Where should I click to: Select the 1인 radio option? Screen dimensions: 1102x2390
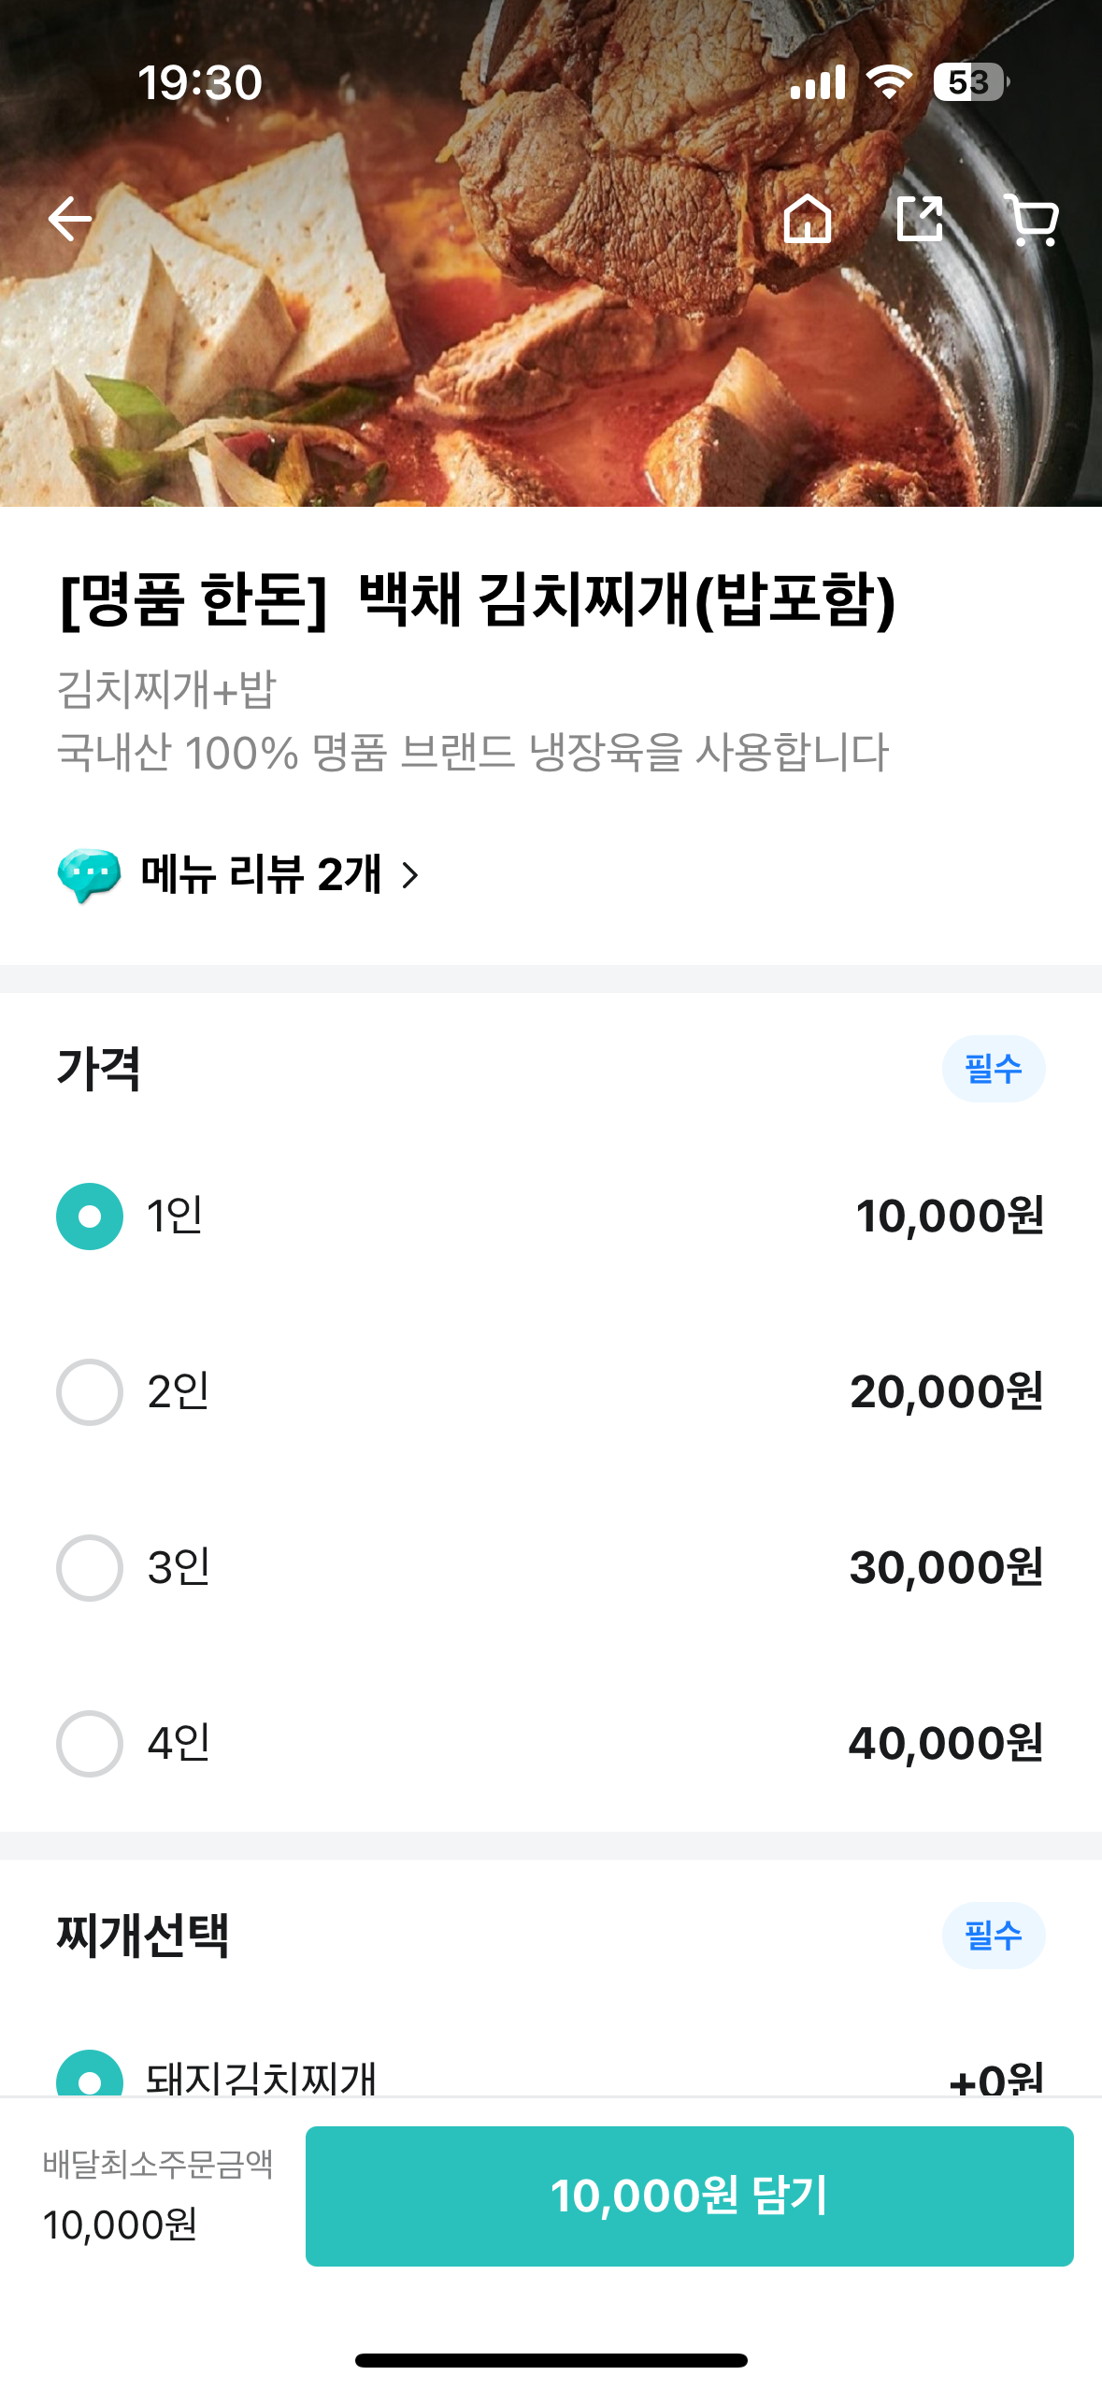(90, 1217)
